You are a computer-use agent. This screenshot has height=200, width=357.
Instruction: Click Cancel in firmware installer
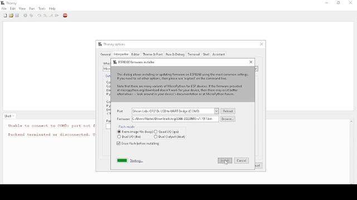[x=242, y=161]
